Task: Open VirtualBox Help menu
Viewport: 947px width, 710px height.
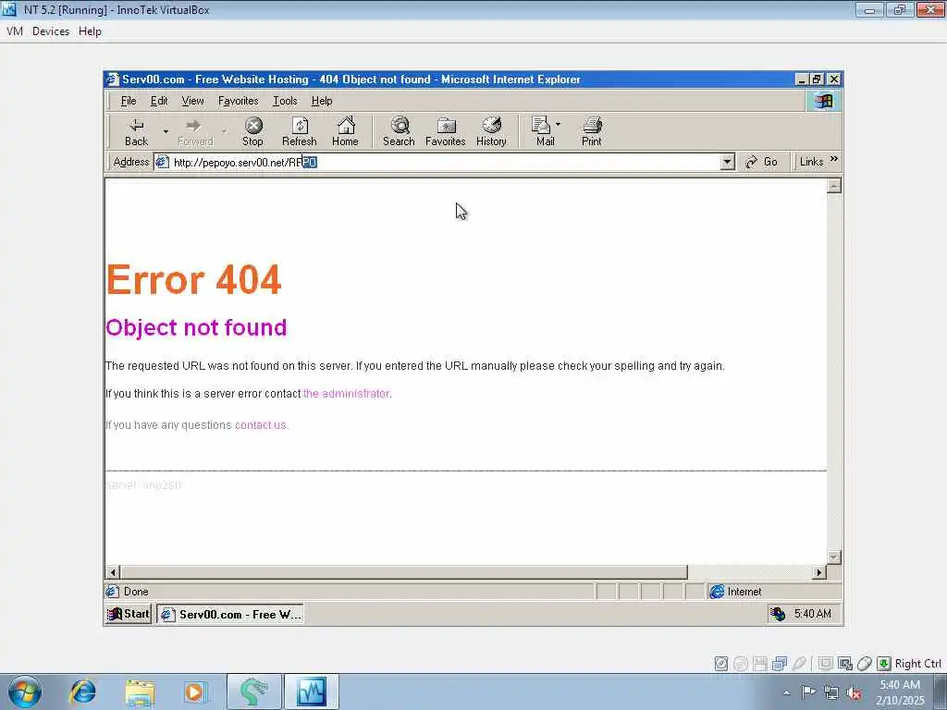Action: 90,31
